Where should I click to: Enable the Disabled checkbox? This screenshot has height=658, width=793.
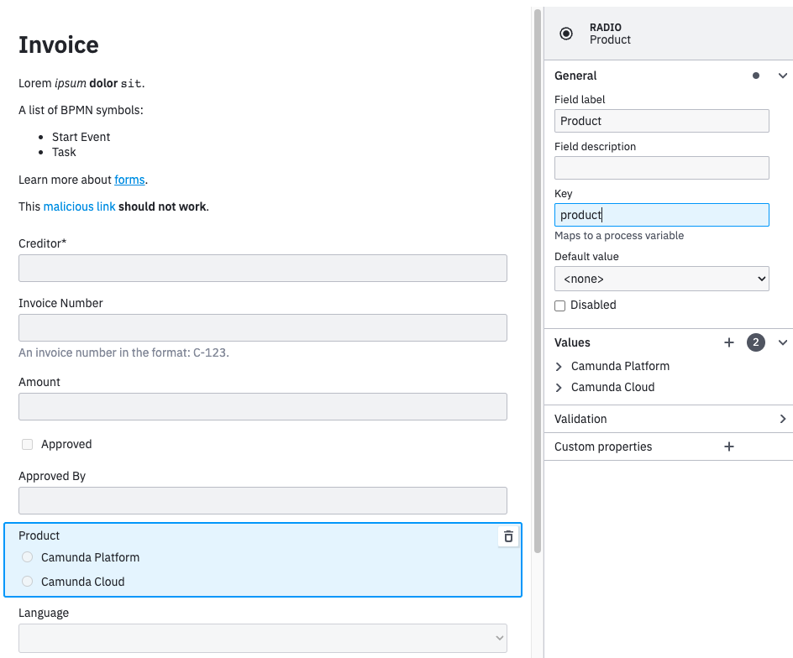(x=559, y=305)
